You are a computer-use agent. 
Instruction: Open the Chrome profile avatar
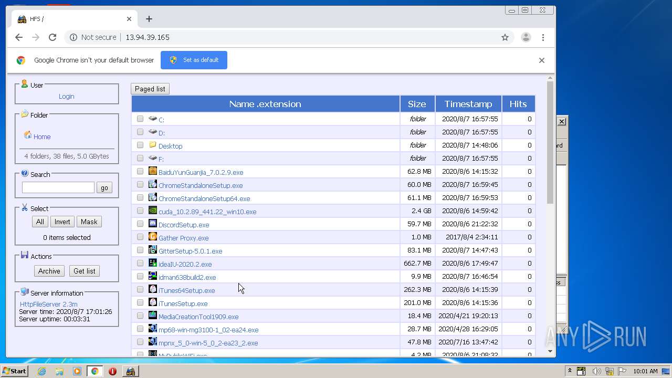[526, 37]
